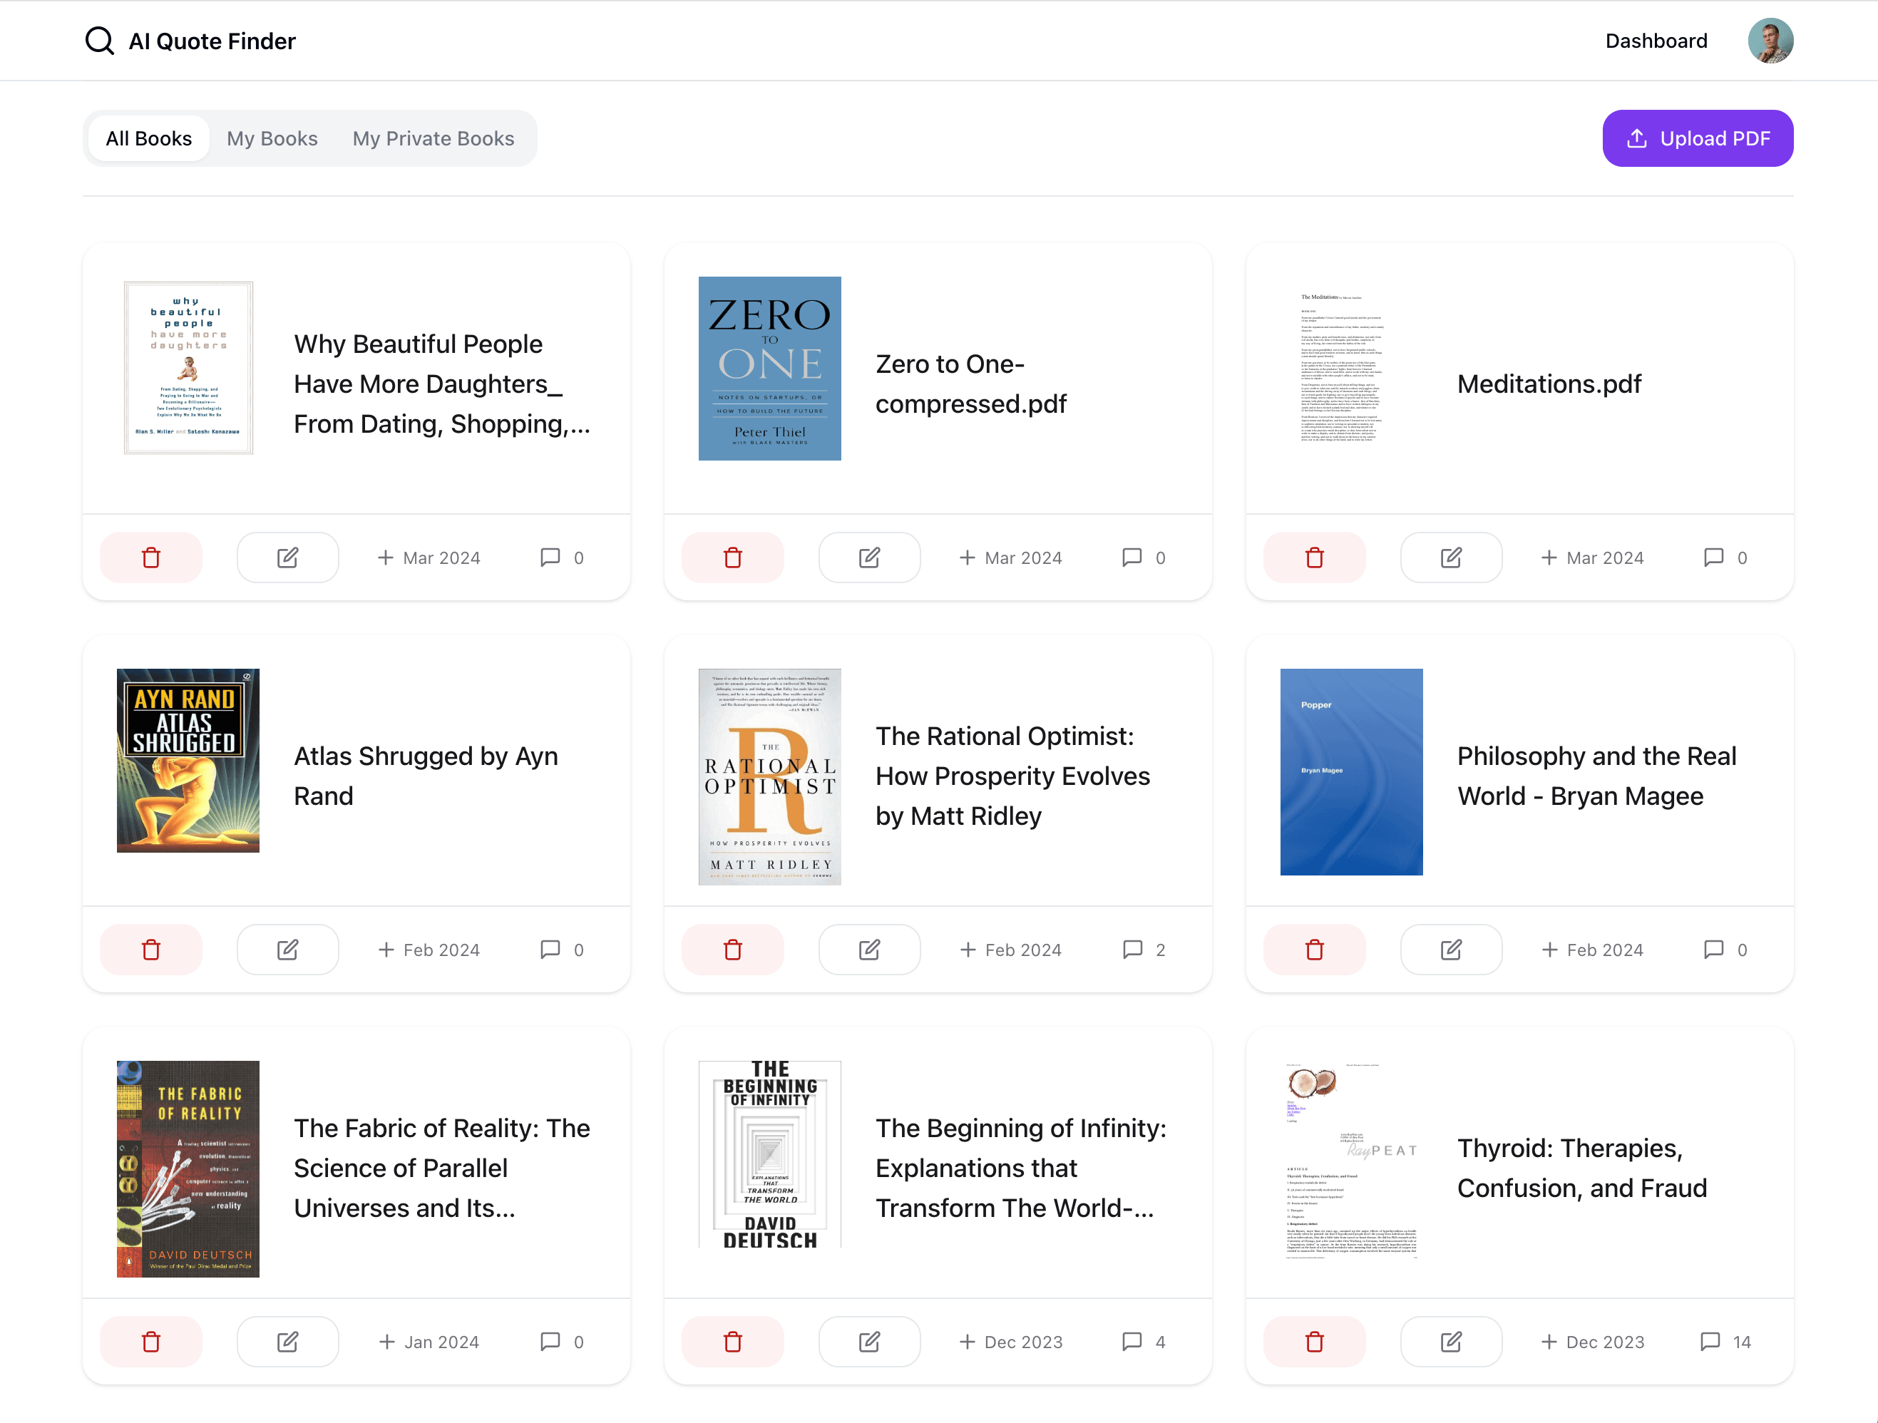The image size is (1878, 1423).
Task: Delete the Zero to One book
Action: (x=732, y=558)
